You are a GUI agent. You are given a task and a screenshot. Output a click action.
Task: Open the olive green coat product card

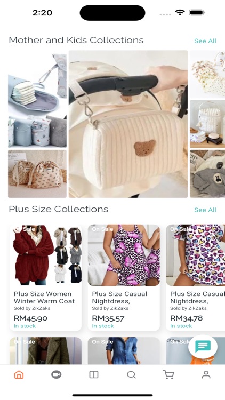[46, 351]
